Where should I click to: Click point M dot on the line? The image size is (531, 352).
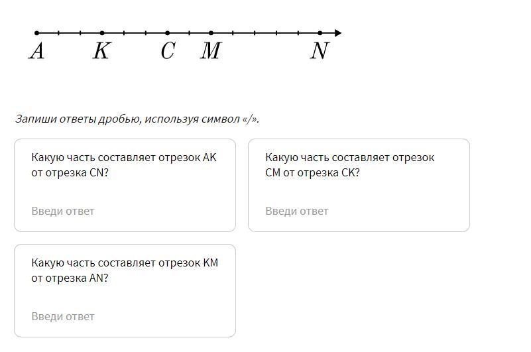[211, 32]
